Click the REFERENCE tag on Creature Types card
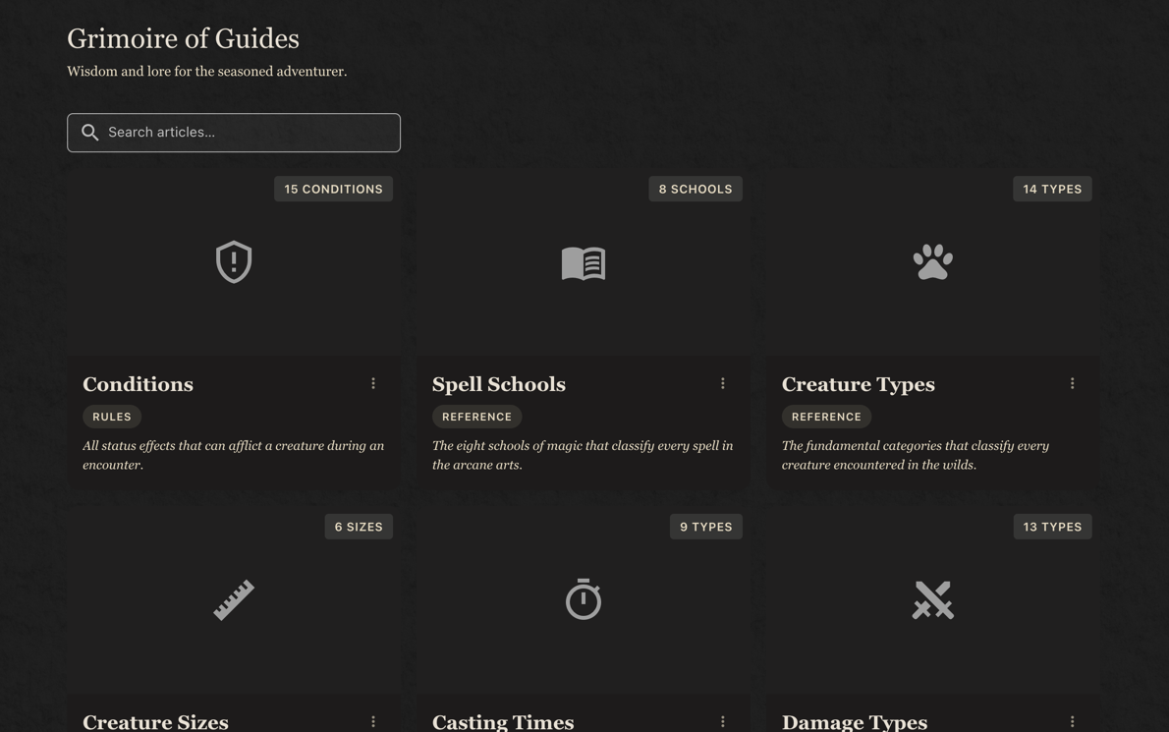This screenshot has width=1169, height=732. pyautogui.click(x=826, y=417)
